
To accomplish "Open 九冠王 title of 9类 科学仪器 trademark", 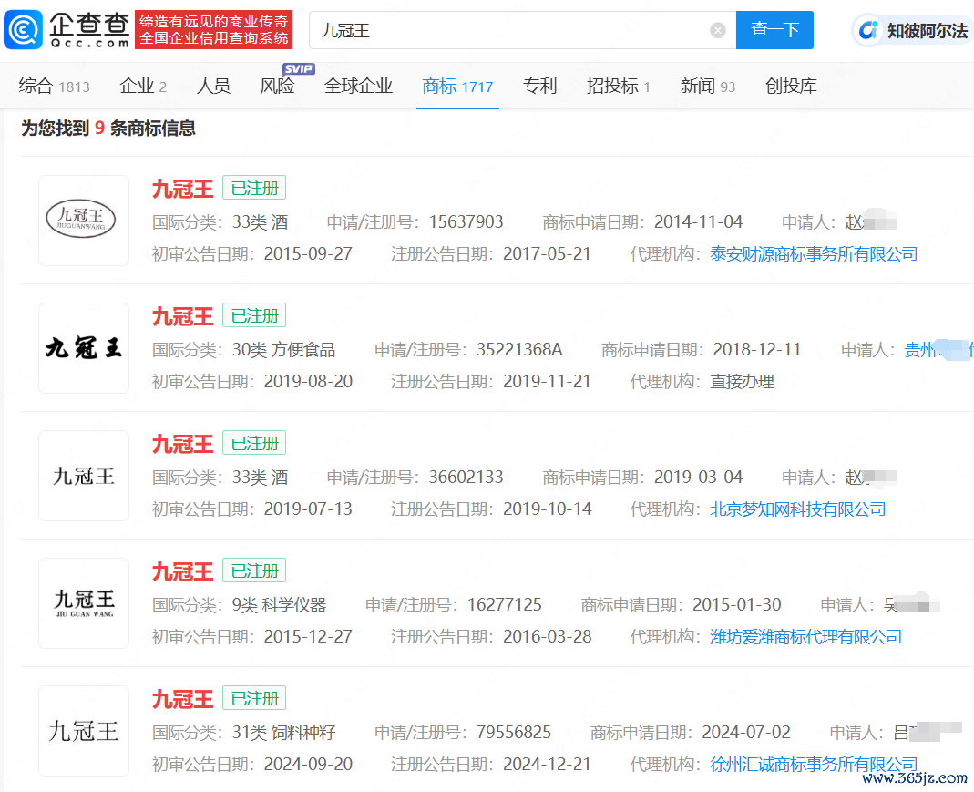I will click(x=182, y=571).
